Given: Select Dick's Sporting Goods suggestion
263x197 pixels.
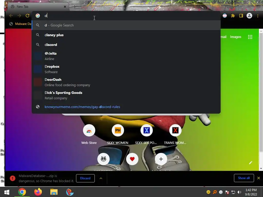Looking at the screenshot, I should [126, 95].
